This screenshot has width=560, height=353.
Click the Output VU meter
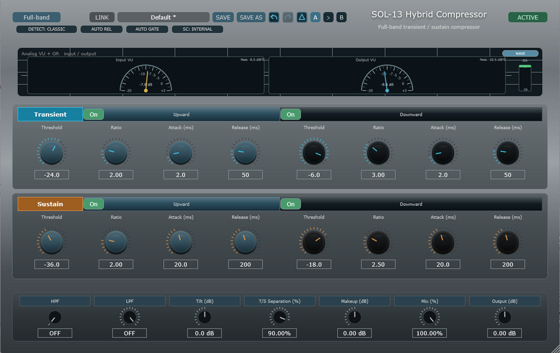click(x=387, y=75)
